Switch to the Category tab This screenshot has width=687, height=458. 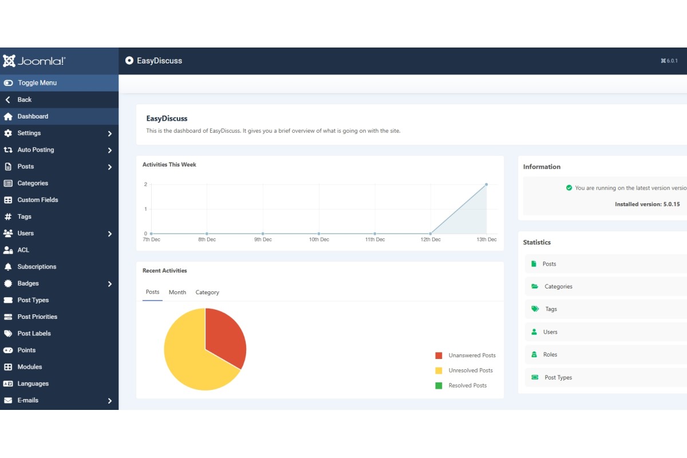pos(207,292)
